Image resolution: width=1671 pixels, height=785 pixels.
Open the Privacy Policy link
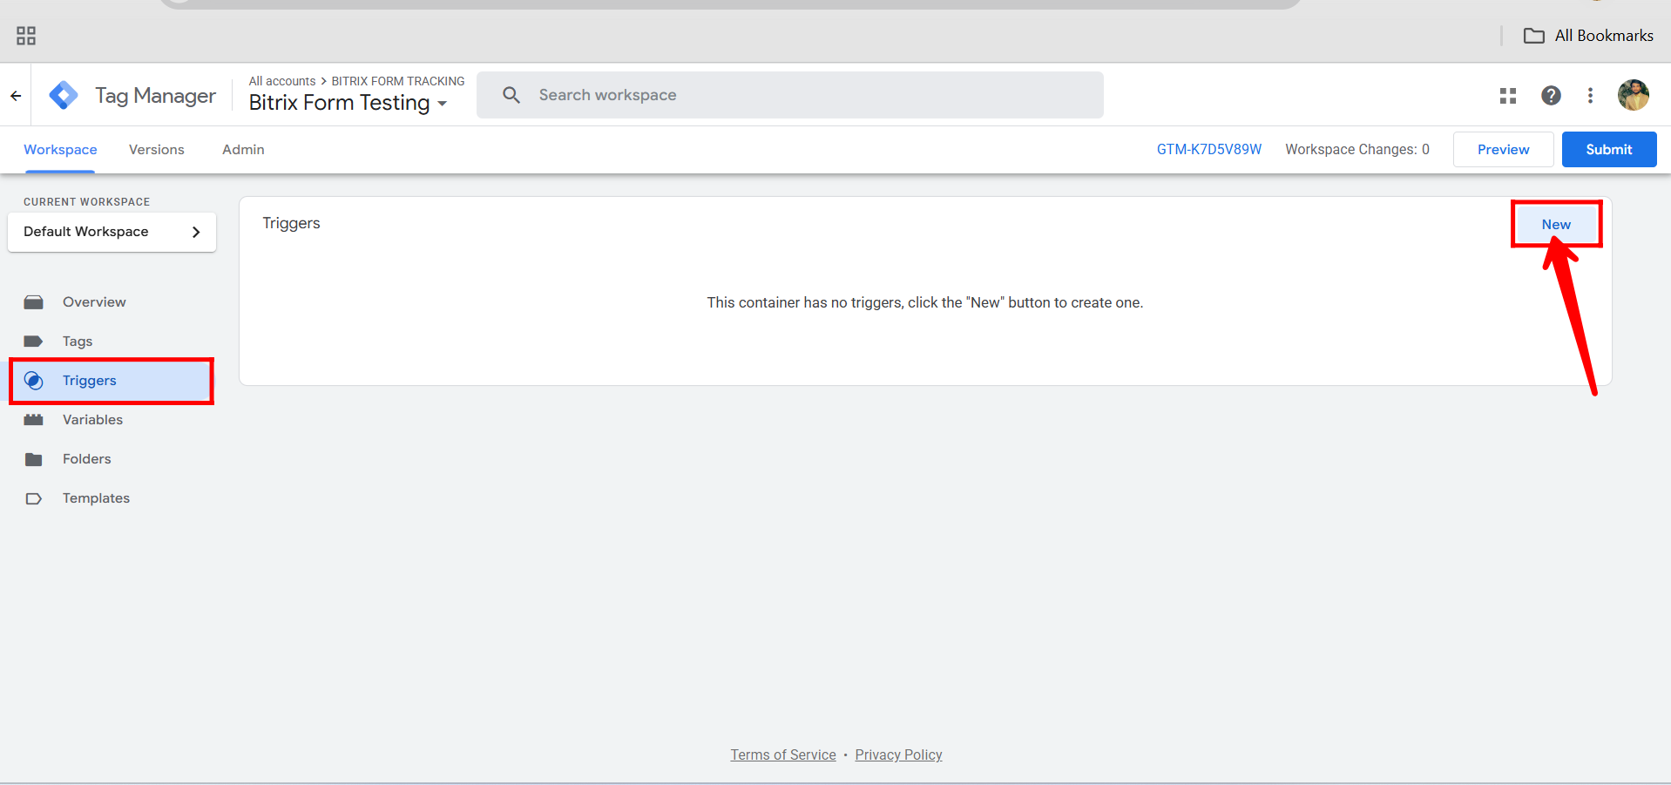point(898,755)
